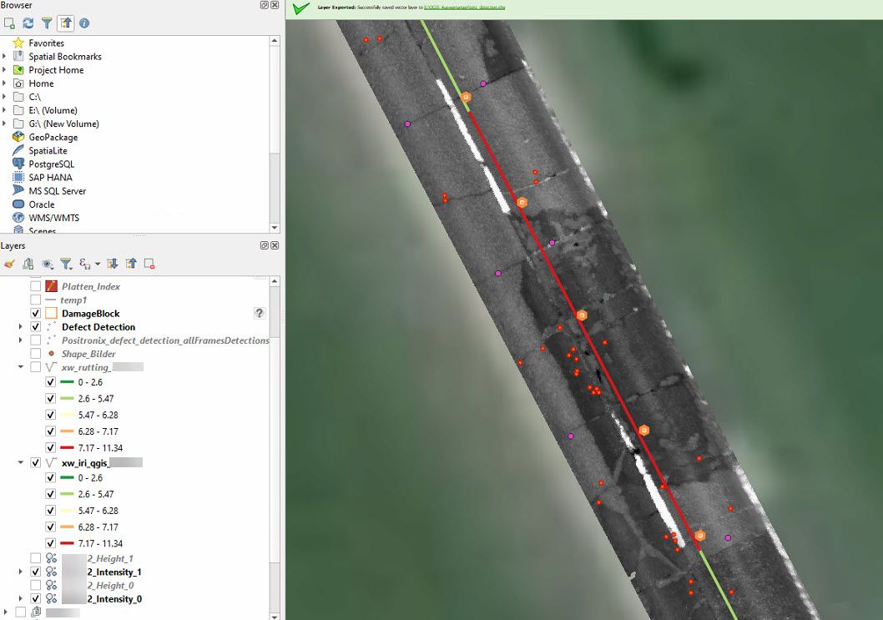Enable Positronix_defect_detection layer checkbox
Image resolution: width=883 pixels, height=620 pixels.
click(36, 340)
